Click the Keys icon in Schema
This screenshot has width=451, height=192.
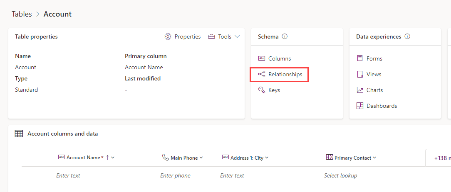click(x=261, y=90)
